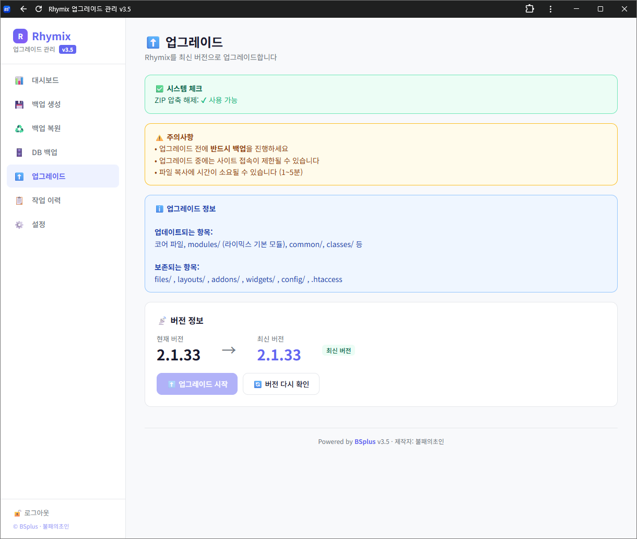Open the extensions puzzle icon
637x539 pixels.
(x=530, y=9)
